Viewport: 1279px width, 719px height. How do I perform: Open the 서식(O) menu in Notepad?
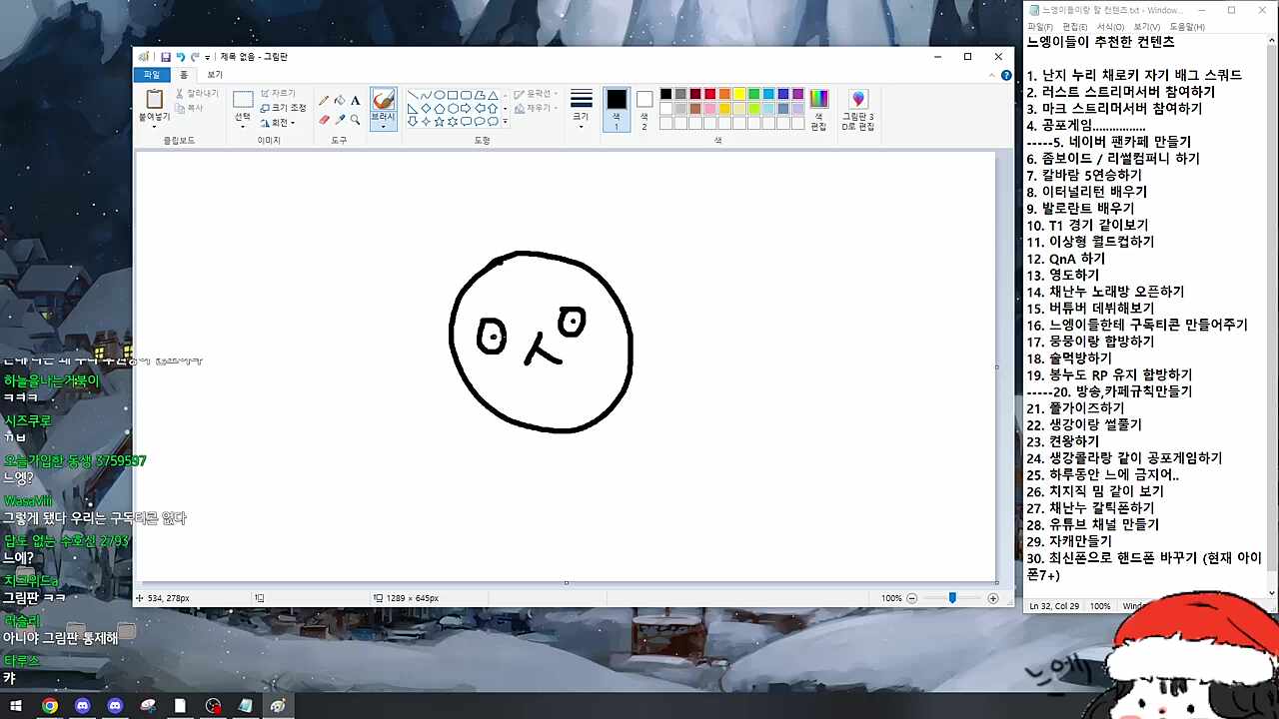[x=1110, y=27]
